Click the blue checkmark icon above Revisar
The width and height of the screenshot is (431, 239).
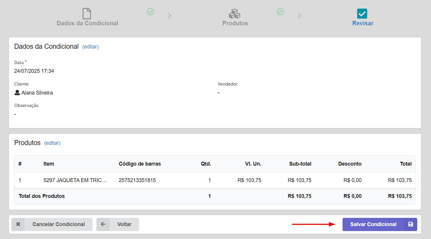(362, 14)
